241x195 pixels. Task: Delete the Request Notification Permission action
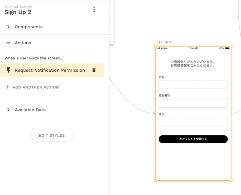(94, 70)
